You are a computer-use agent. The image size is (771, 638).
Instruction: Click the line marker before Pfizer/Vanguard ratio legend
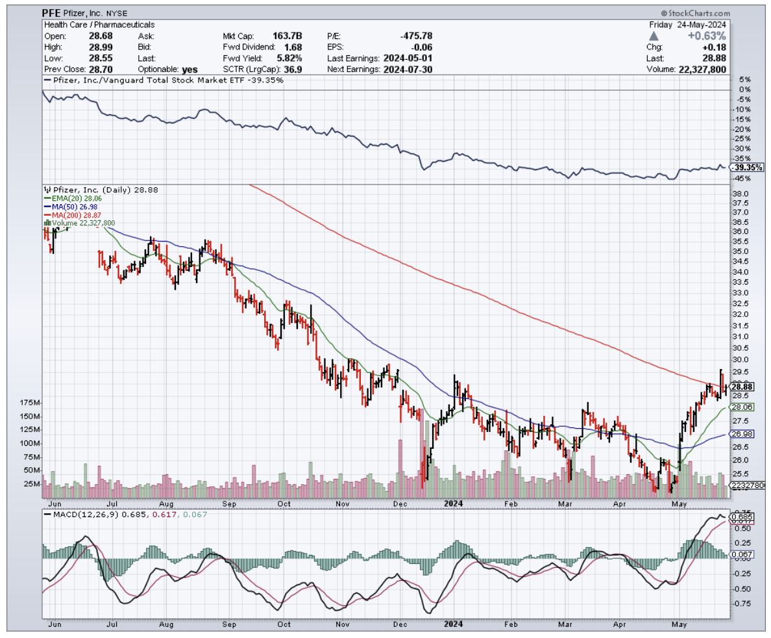click(47, 80)
